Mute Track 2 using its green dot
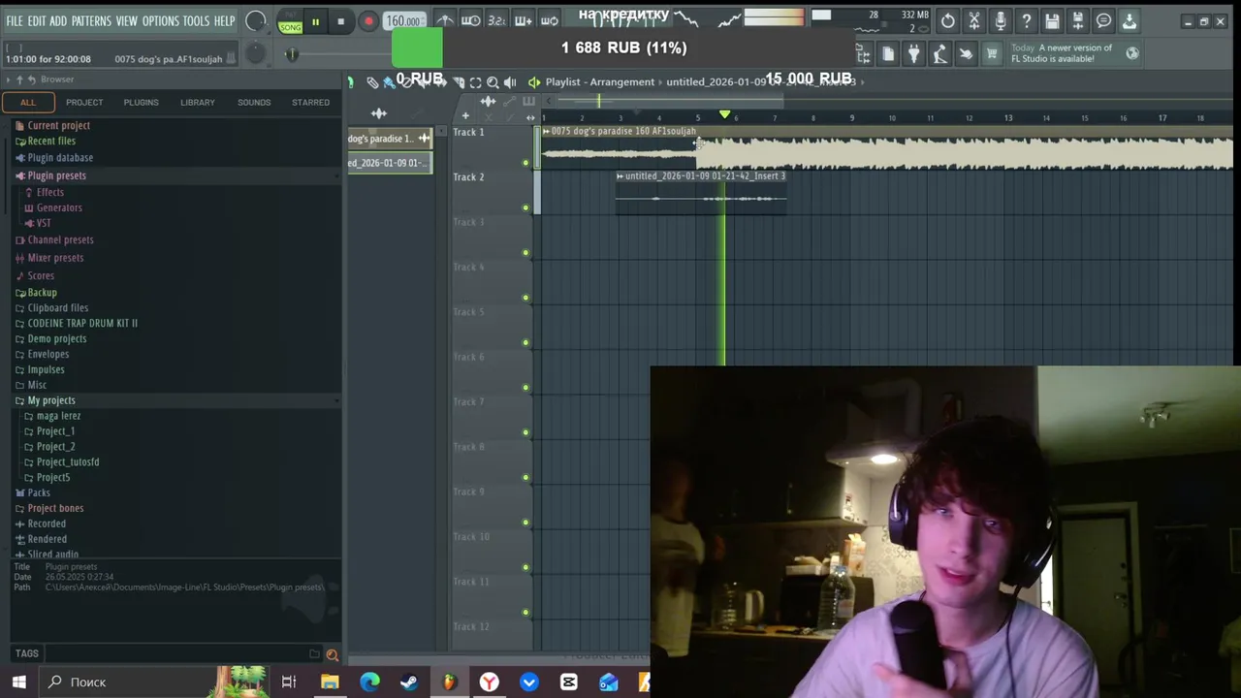Screen dimensions: 1241x698 (x=525, y=207)
